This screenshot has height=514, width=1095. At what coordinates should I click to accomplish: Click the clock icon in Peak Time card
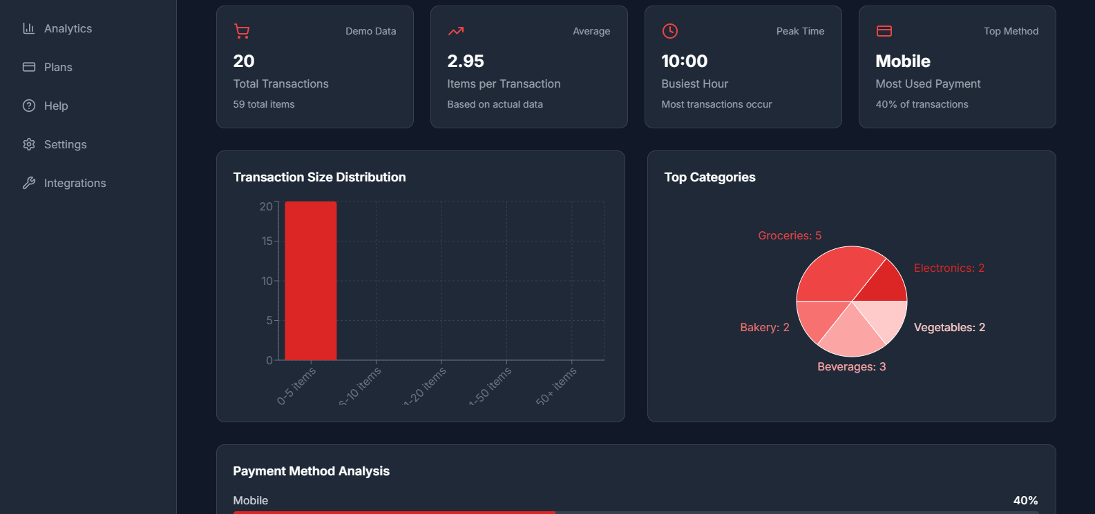coord(670,31)
